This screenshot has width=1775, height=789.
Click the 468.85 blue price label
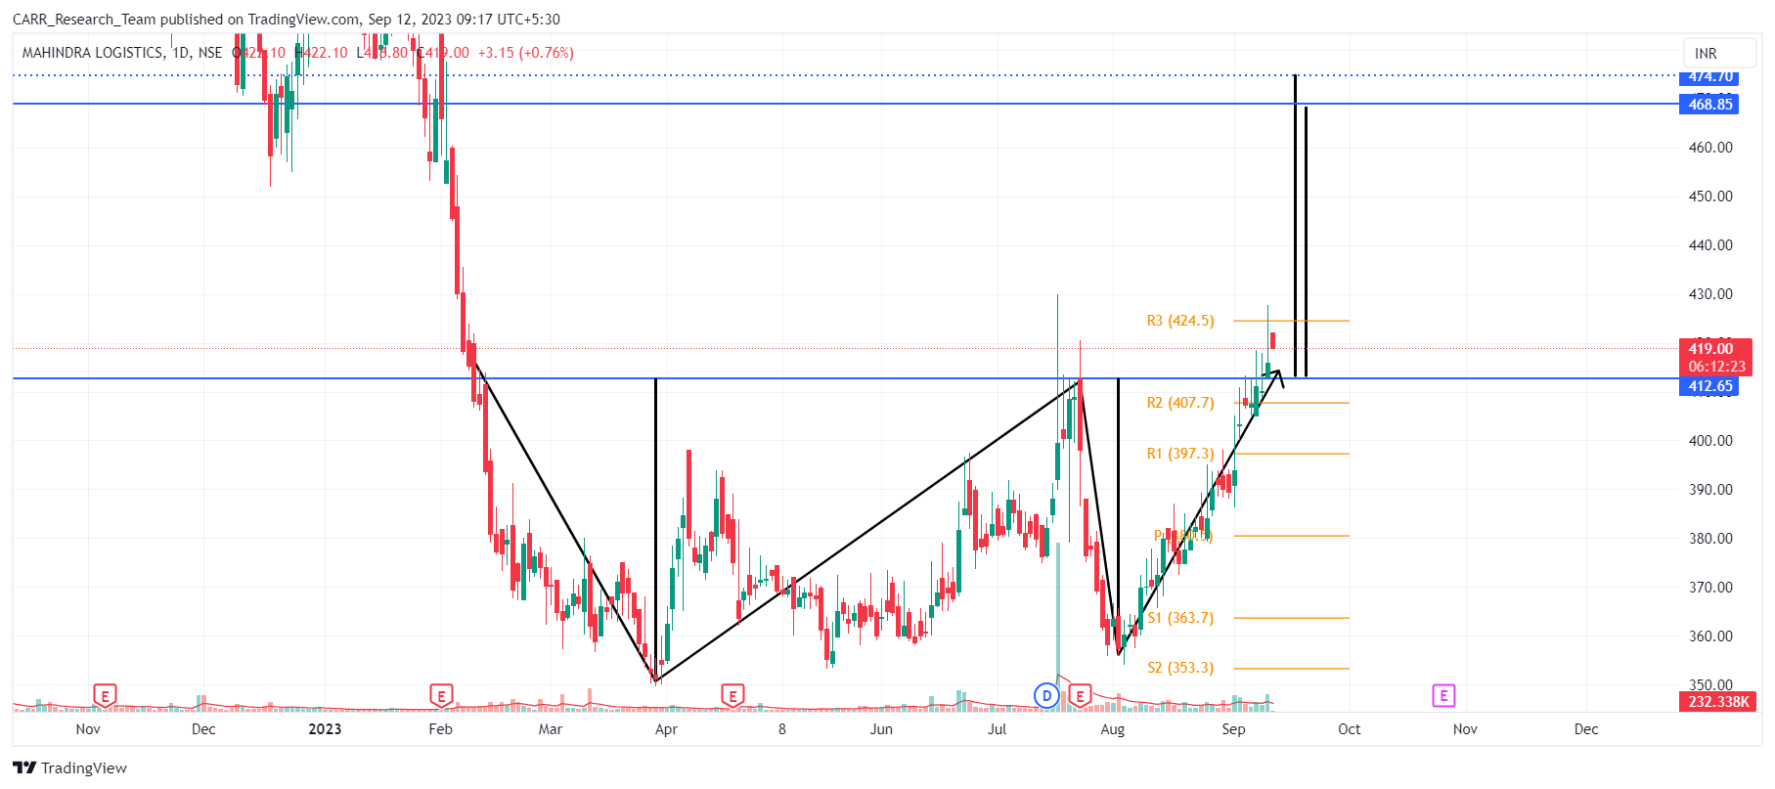click(1710, 104)
